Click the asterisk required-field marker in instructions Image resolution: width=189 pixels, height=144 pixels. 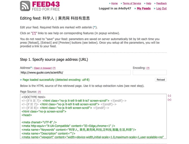point(94,27)
